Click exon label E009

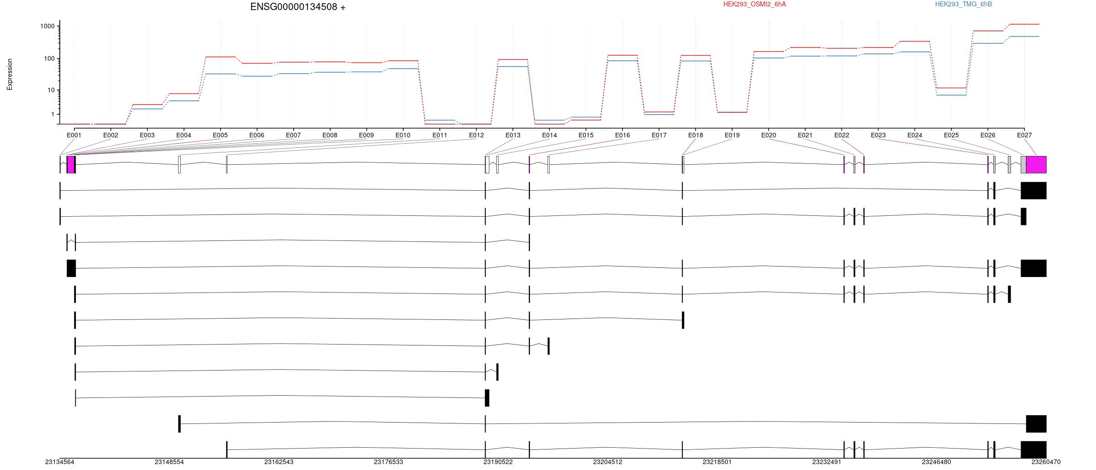(x=366, y=135)
